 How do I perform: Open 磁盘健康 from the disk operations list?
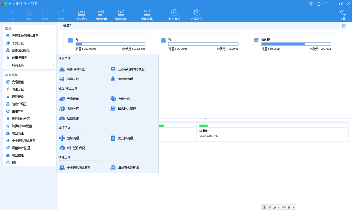pos(16,155)
